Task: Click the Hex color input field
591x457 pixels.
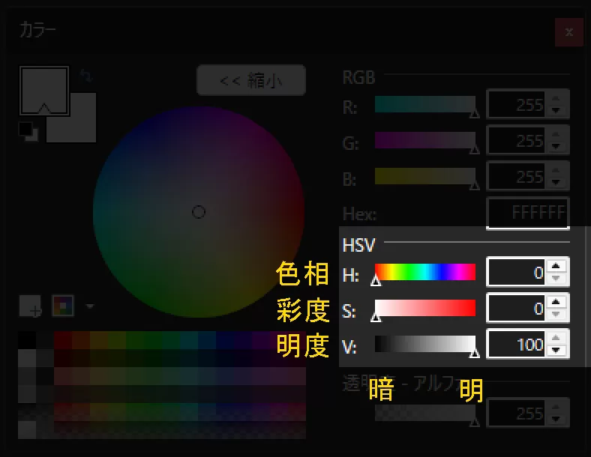Action: tap(527, 214)
